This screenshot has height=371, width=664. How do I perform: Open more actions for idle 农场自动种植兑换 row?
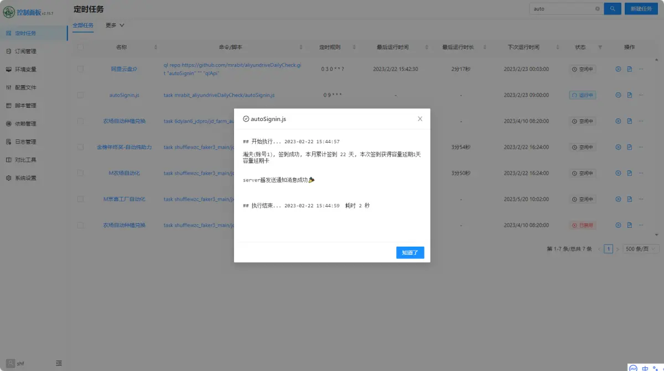coord(641,121)
